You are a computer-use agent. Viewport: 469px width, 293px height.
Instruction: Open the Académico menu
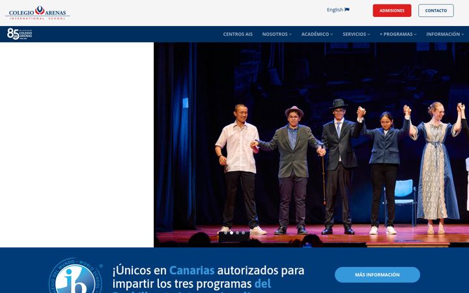[x=317, y=34]
